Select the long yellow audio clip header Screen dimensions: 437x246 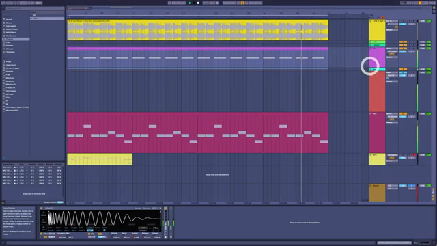point(197,21)
